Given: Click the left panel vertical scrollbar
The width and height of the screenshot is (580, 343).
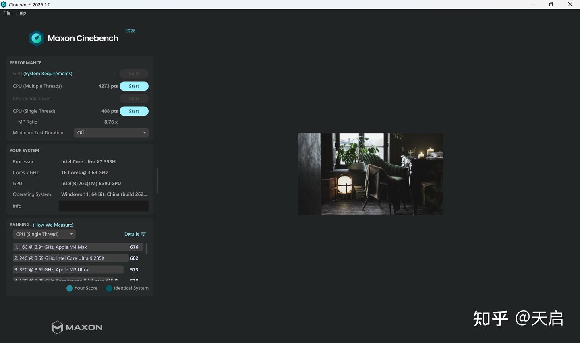Looking at the screenshot, I should coord(157,181).
